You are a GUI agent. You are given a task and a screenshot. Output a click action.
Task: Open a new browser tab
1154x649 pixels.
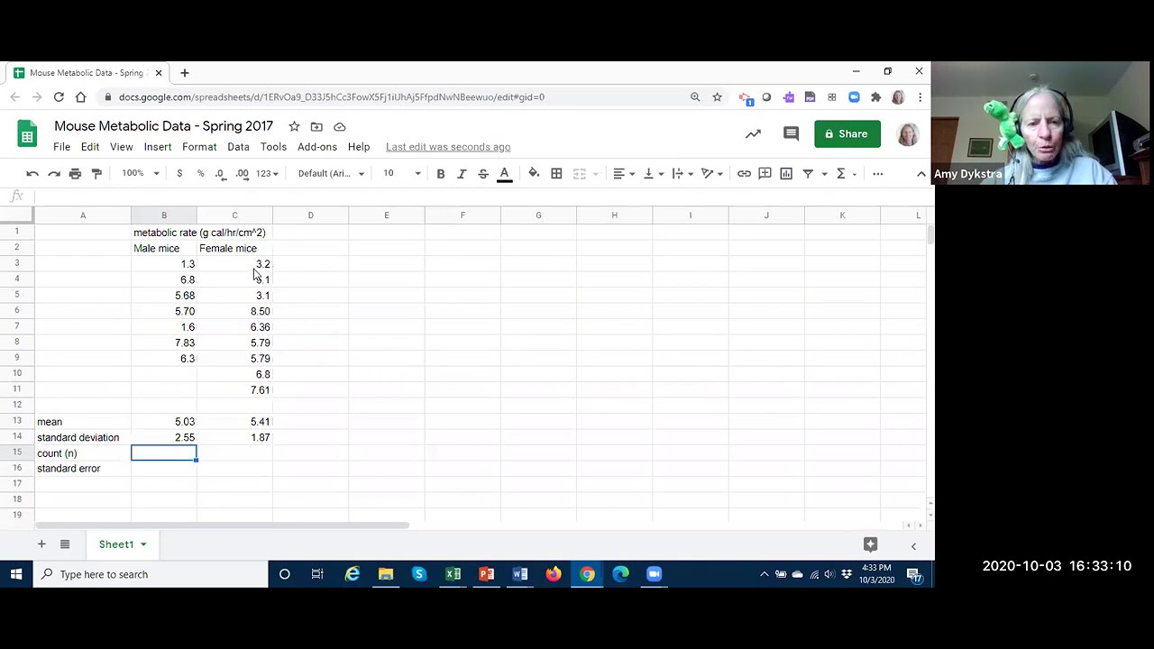click(x=185, y=73)
